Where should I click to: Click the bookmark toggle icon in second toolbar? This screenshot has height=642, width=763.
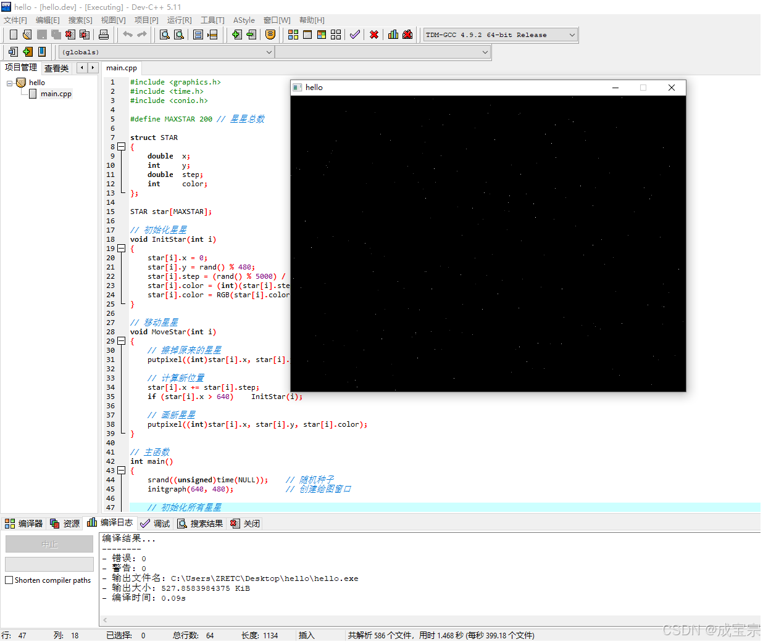tap(42, 52)
